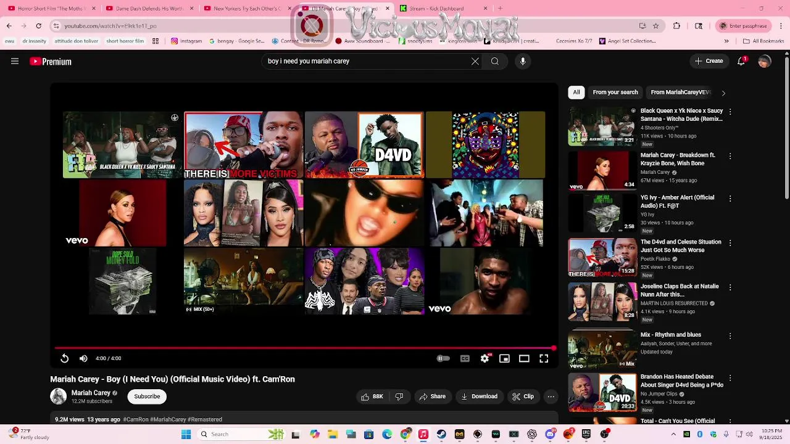Image resolution: width=790 pixels, height=444 pixels.
Task: Open more actions ellipsis below video
Action: [x=551, y=397]
